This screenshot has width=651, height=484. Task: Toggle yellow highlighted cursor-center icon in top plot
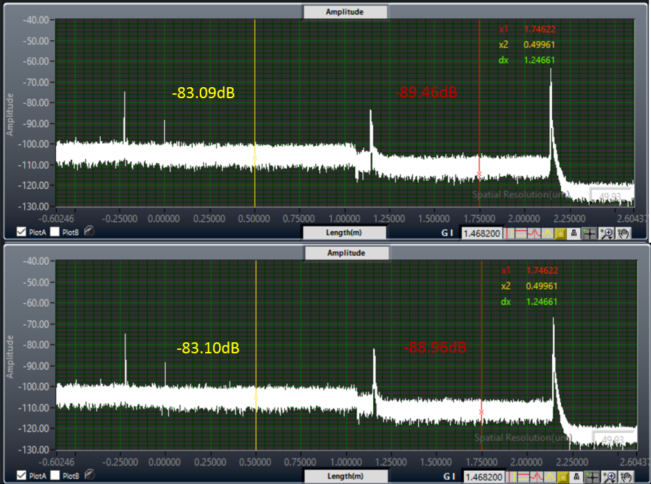(x=560, y=234)
